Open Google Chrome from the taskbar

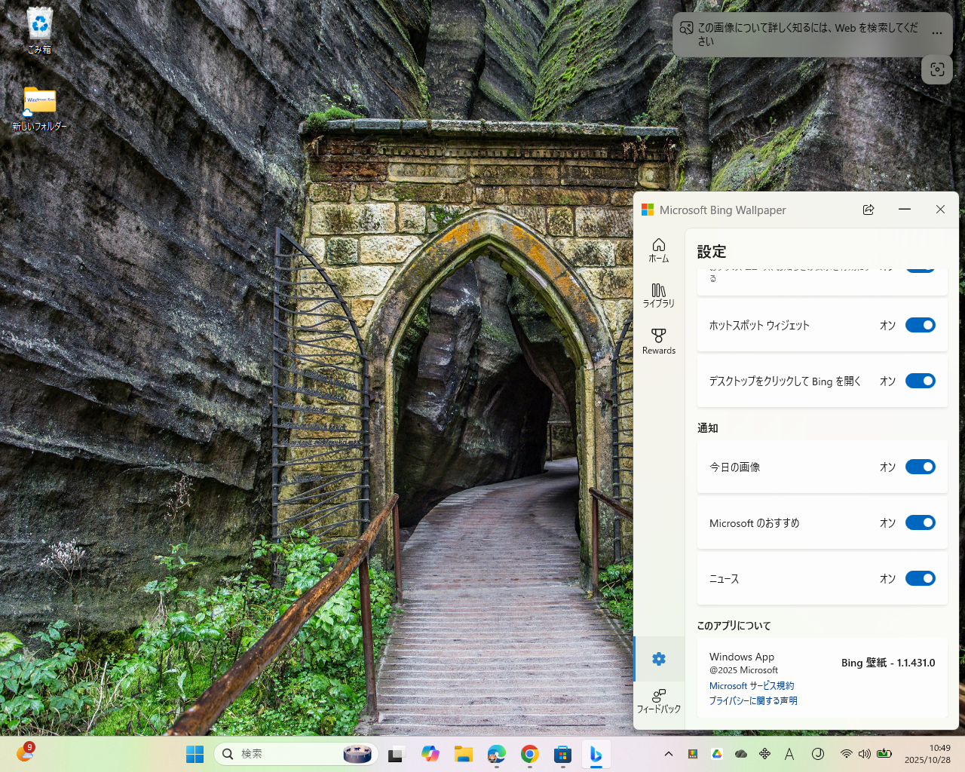[x=529, y=754]
